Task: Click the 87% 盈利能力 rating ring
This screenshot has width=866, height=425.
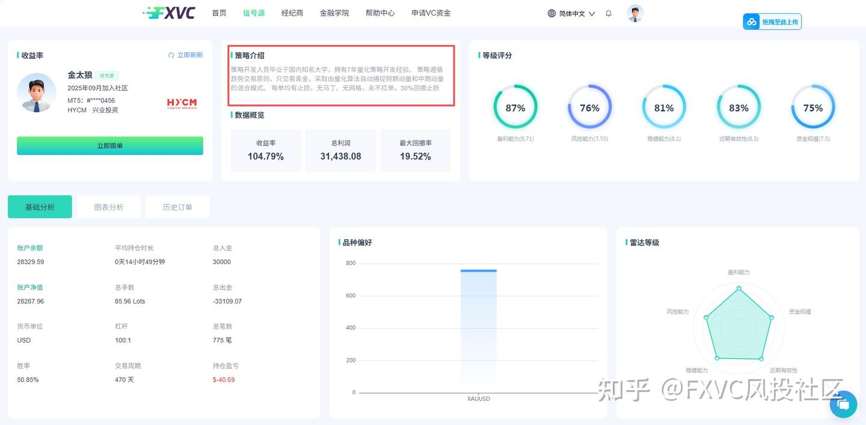Action: pos(515,107)
